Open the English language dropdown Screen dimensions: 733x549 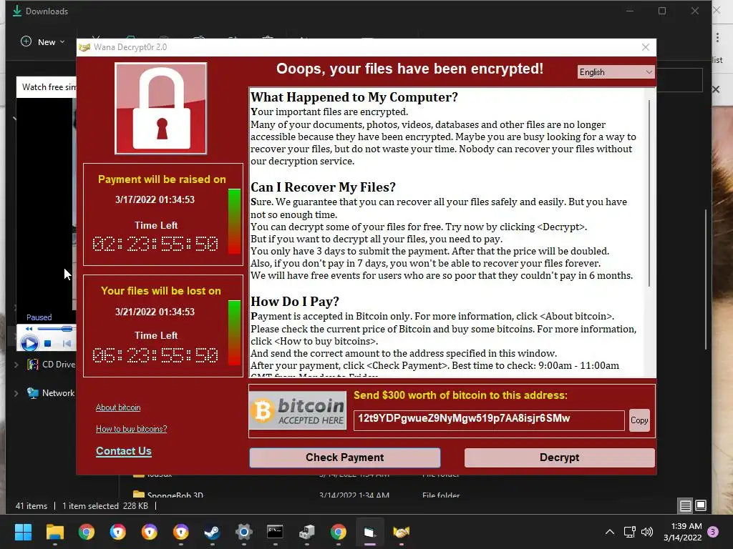pos(616,72)
